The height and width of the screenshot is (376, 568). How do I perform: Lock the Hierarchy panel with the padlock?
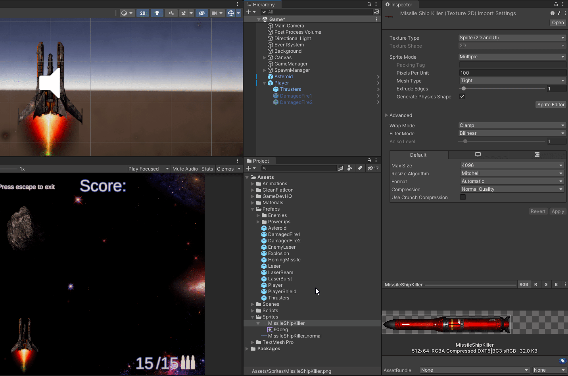coord(369,4)
